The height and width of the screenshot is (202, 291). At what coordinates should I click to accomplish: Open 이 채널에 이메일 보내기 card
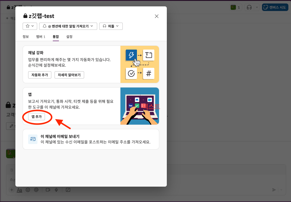click(91, 139)
